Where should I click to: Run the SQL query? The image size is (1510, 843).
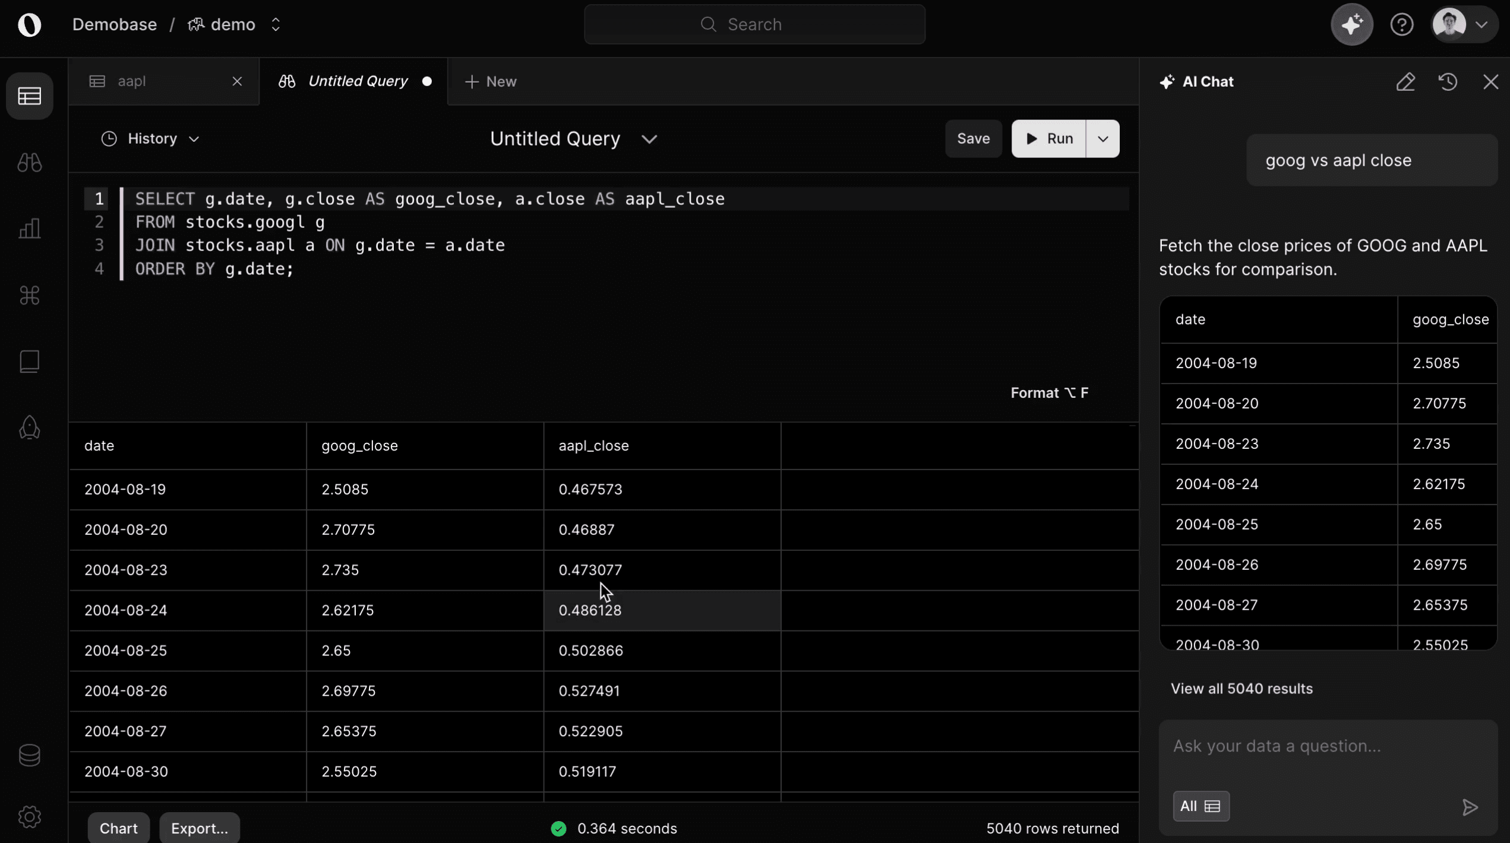coord(1048,138)
